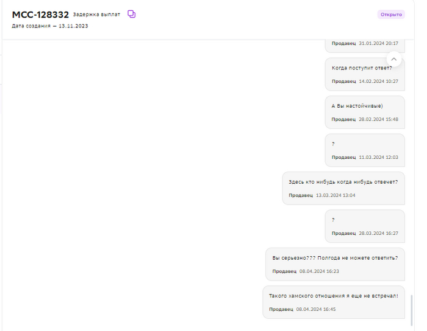The height and width of the screenshot is (331, 427).
Task: Click the timestamp 13.03.2024 13:04
Action: (335, 195)
